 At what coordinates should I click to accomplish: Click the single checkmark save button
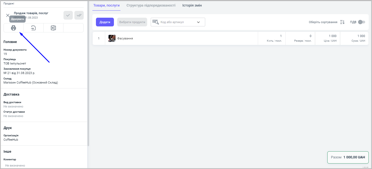click(x=68, y=15)
